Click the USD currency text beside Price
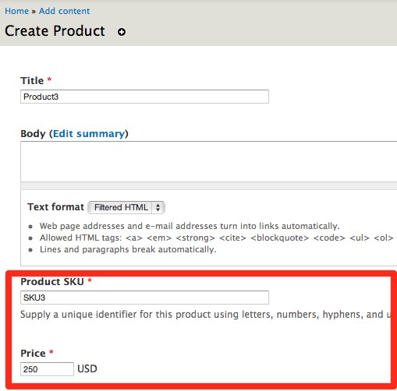Image resolution: width=397 pixels, height=391 pixels. [x=87, y=368]
